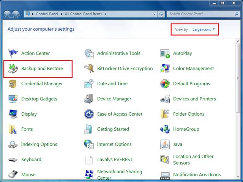This screenshot has width=243, height=182.
Task: Open the HomeGroup link
Action: tap(186, 129)
